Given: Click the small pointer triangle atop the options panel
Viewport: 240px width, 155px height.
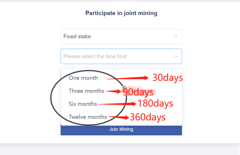Looking at the screenshot, I should (x=77, y=68).
